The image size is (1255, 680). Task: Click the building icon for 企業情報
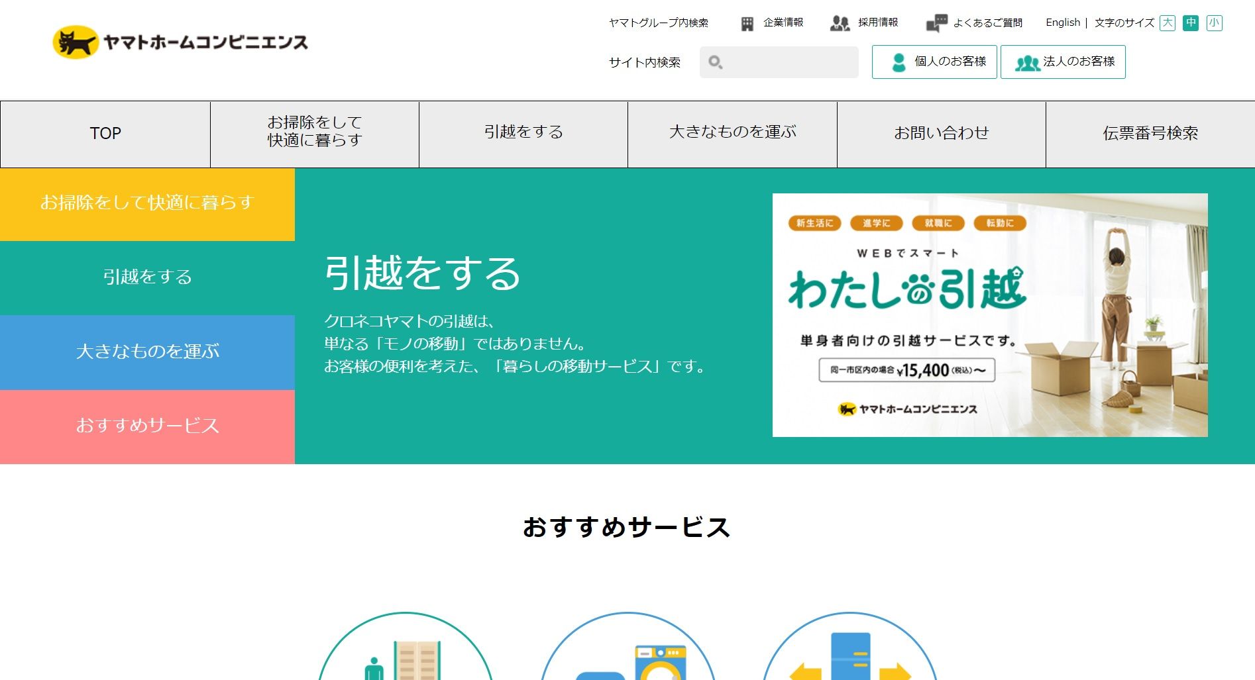[x=747, y=24]
